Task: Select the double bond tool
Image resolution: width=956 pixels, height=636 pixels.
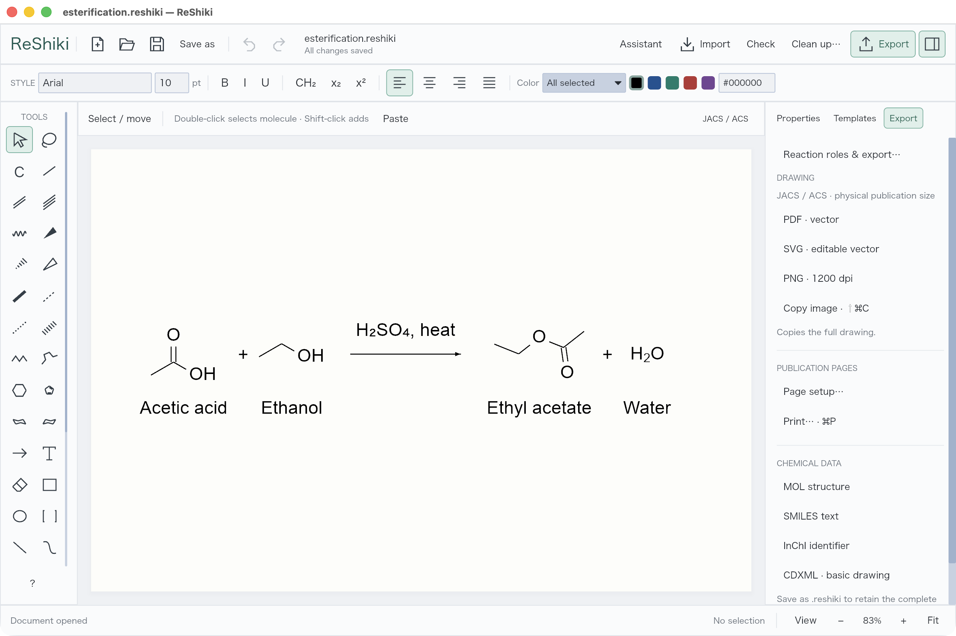Action: click(19, 202)
